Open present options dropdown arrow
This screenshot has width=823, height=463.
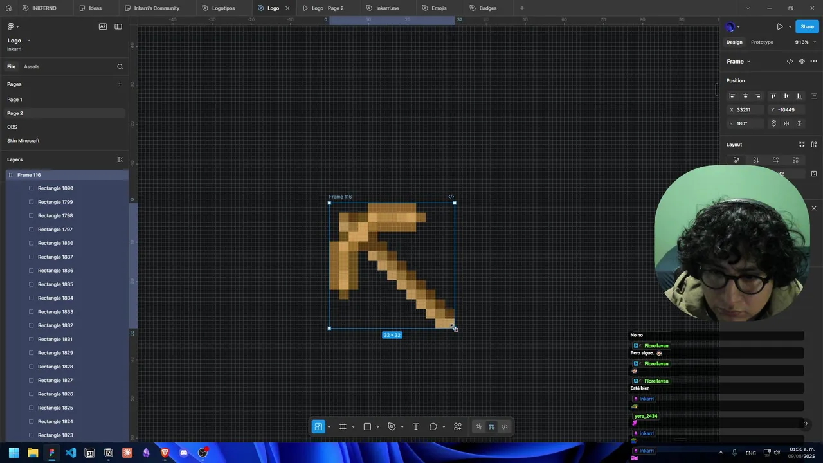tap(790, 27)
